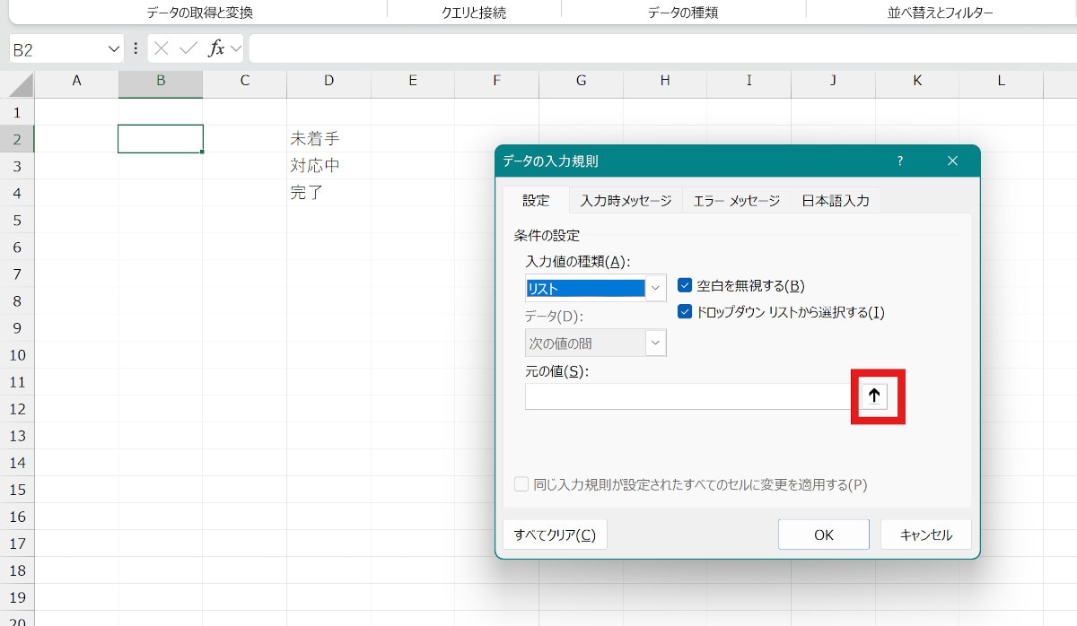Click the formula bar enter checkmark icon
The image size is (1077, 626).
click(x=188, y=48)
